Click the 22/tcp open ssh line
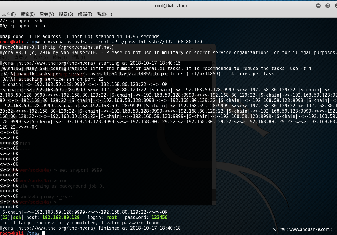Screen dimensions: 337x235 (x=21, y=21)
